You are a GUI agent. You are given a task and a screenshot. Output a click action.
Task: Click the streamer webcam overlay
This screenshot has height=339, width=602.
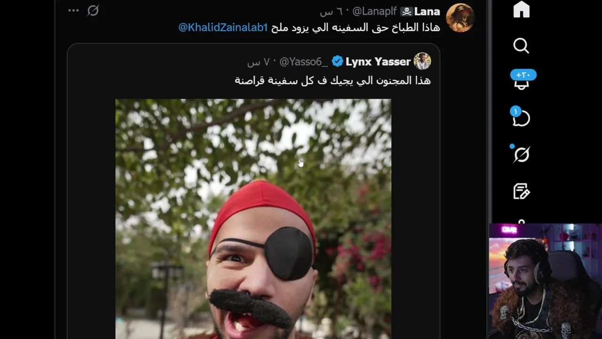tap(545, 281)
